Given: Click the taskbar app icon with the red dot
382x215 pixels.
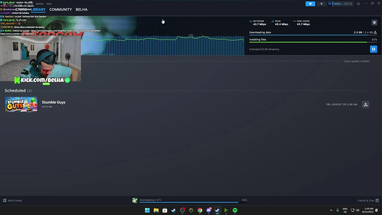Looking at the screenshot, I should click(182, 210).
